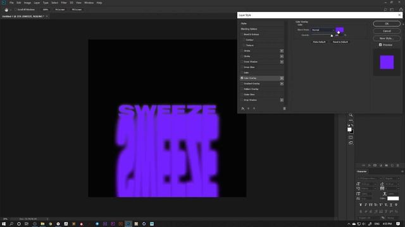Enable the Outer Glow checkbox
405x227 pixels.
click(x=242, y=95)
